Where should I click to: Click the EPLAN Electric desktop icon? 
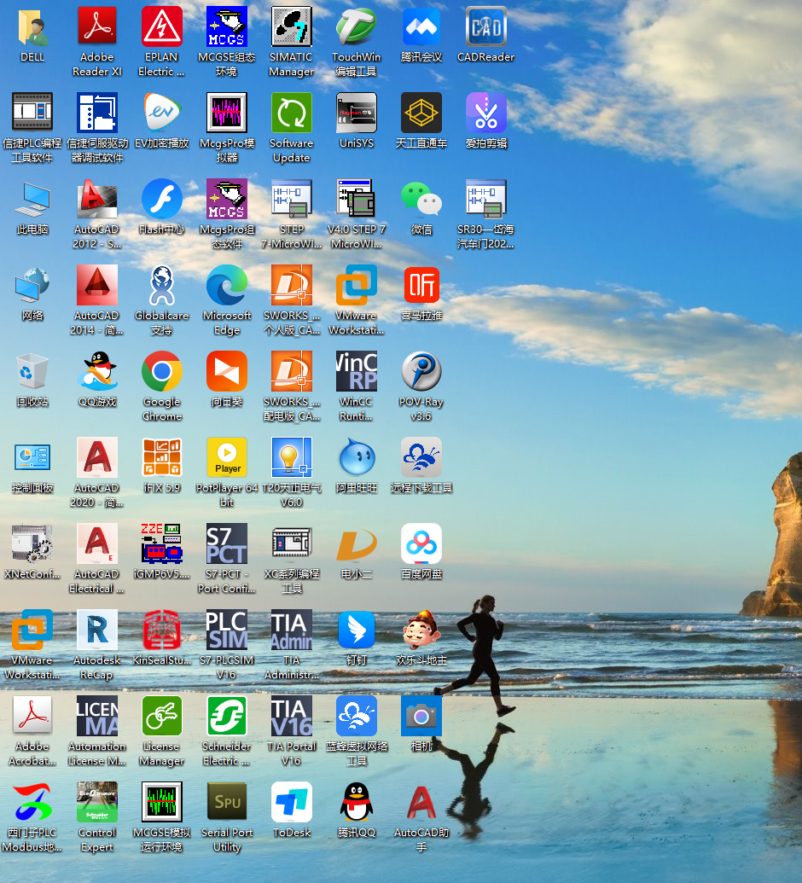(162, 28)
